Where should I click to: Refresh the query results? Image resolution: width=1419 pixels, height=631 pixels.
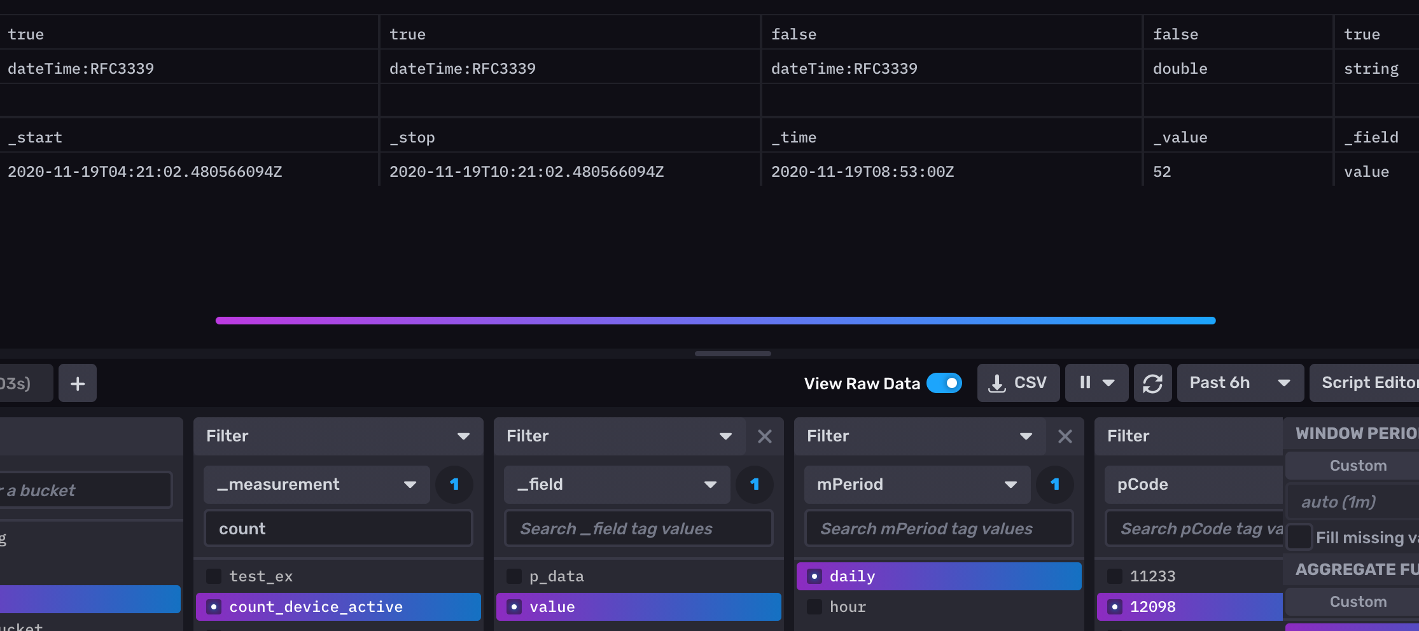1153,383
